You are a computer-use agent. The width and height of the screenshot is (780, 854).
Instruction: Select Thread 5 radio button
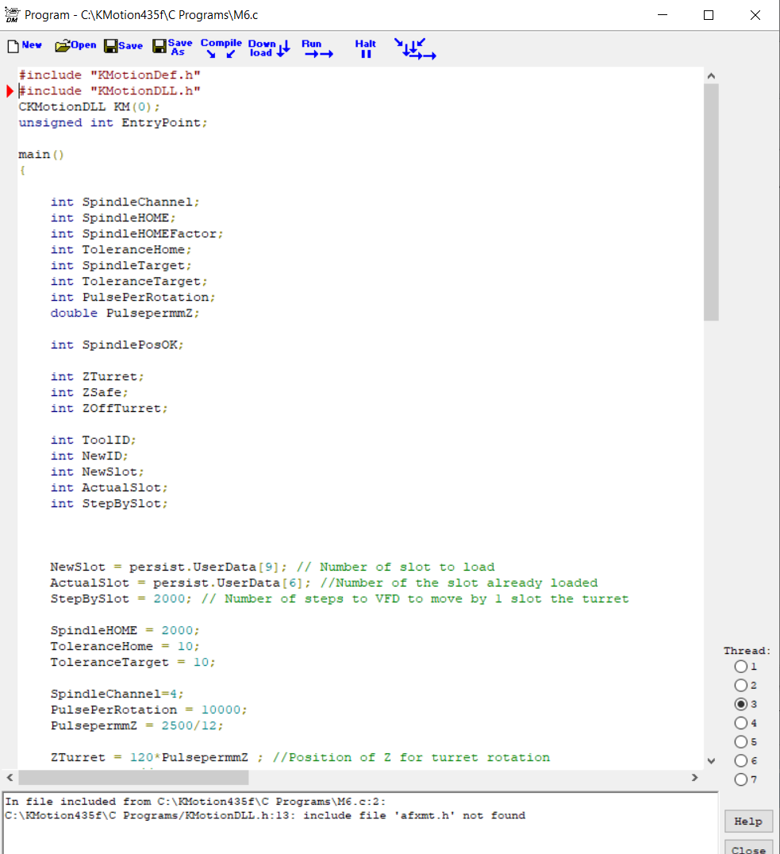pos(741,742)
